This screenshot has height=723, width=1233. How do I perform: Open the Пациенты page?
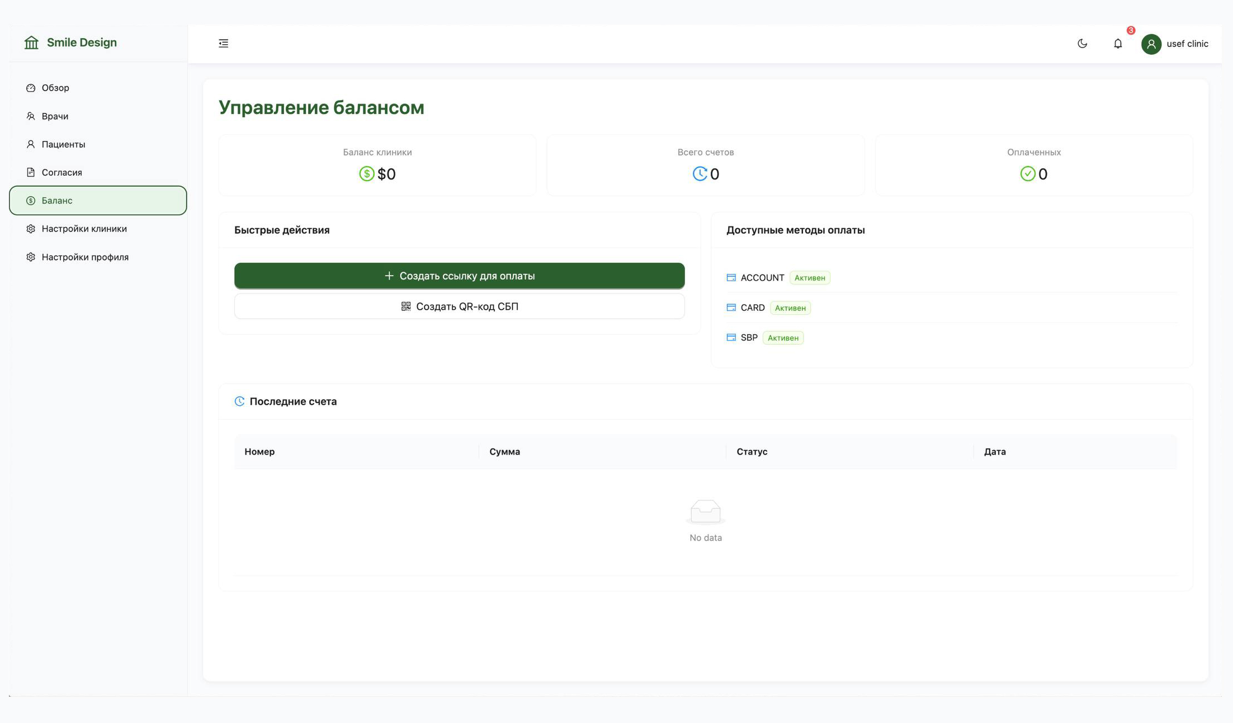[63, 144]
